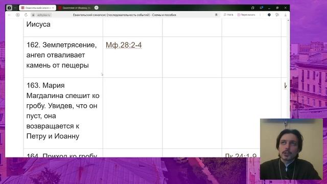Open the reviews counter in address bar
Viewport: 327px width, 184px height.
(x=228, y=15)
